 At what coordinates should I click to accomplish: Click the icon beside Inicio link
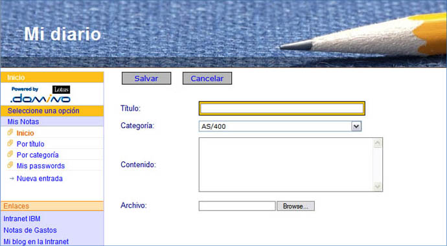pyautogui.click(x=10, y=132)
